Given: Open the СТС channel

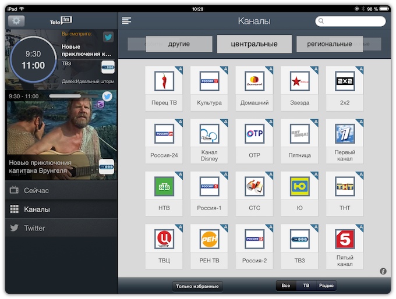Looking at the screenshot, I should tap(254, 194).
